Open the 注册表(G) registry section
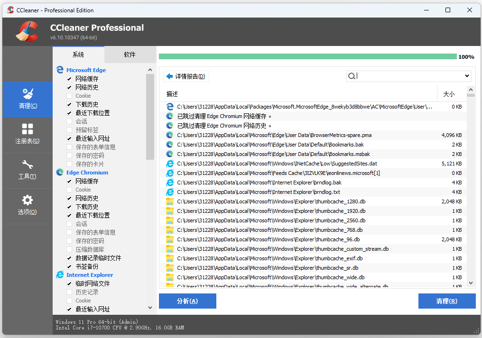Screen dimensions: 482x338 (28, 135)
